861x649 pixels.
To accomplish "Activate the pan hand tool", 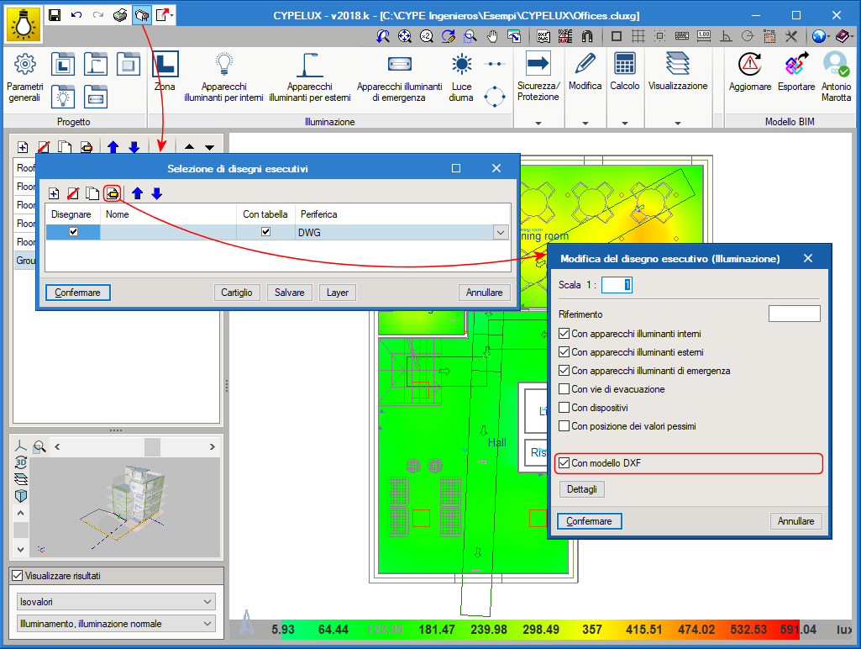I will [x=492, y=36].
